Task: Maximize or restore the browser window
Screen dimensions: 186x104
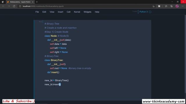Action: 178,2
